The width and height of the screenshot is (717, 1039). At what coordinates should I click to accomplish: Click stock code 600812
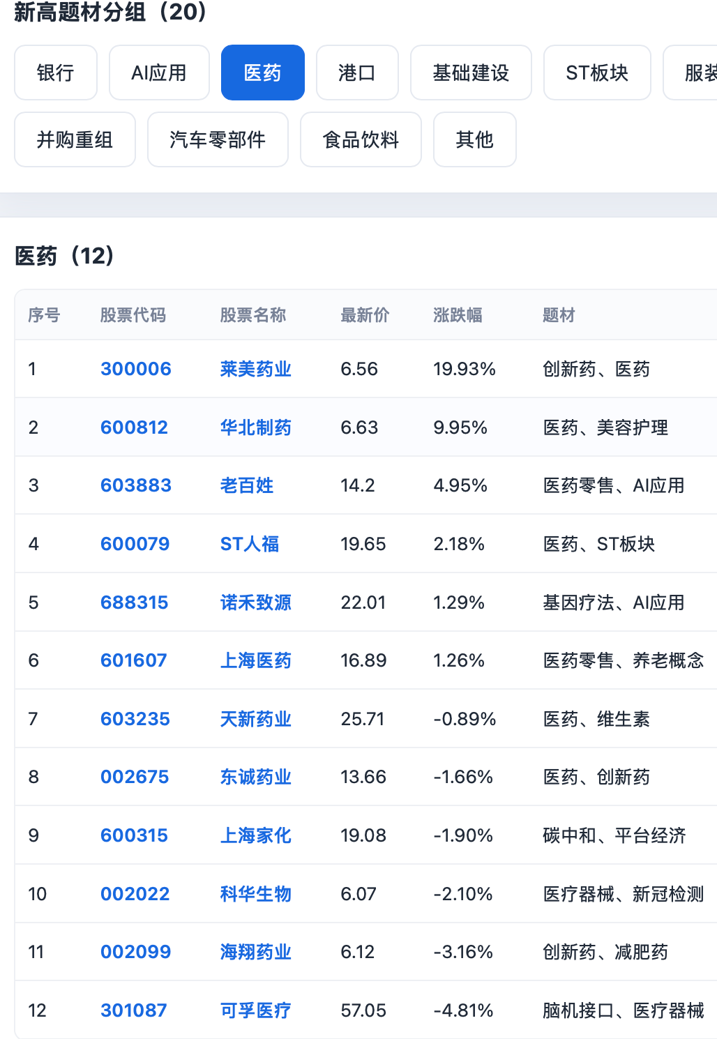tap(135, 427)
